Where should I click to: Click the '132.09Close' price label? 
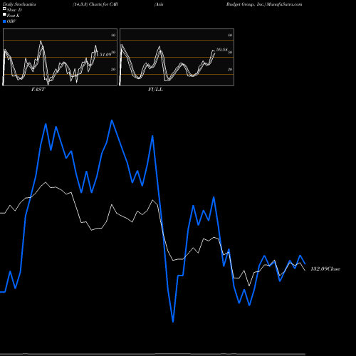[x=325, y=269]
